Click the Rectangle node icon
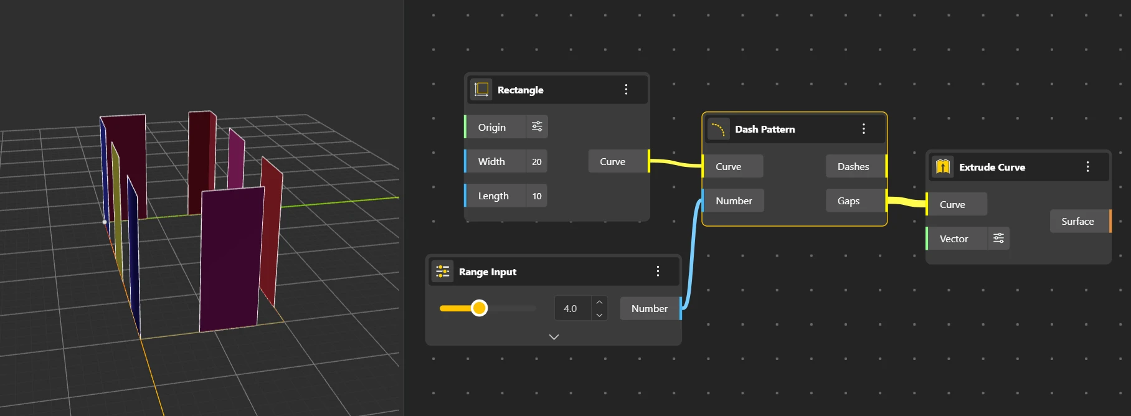 tap(481, 90)
